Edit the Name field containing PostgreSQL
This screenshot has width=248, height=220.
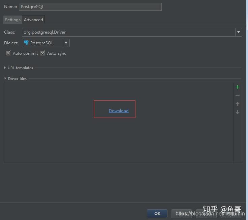click(90, 7)
